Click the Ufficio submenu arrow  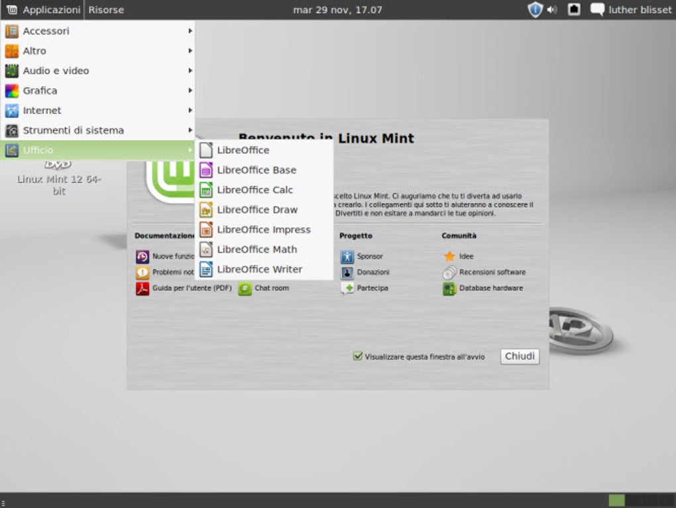[190, 150]
